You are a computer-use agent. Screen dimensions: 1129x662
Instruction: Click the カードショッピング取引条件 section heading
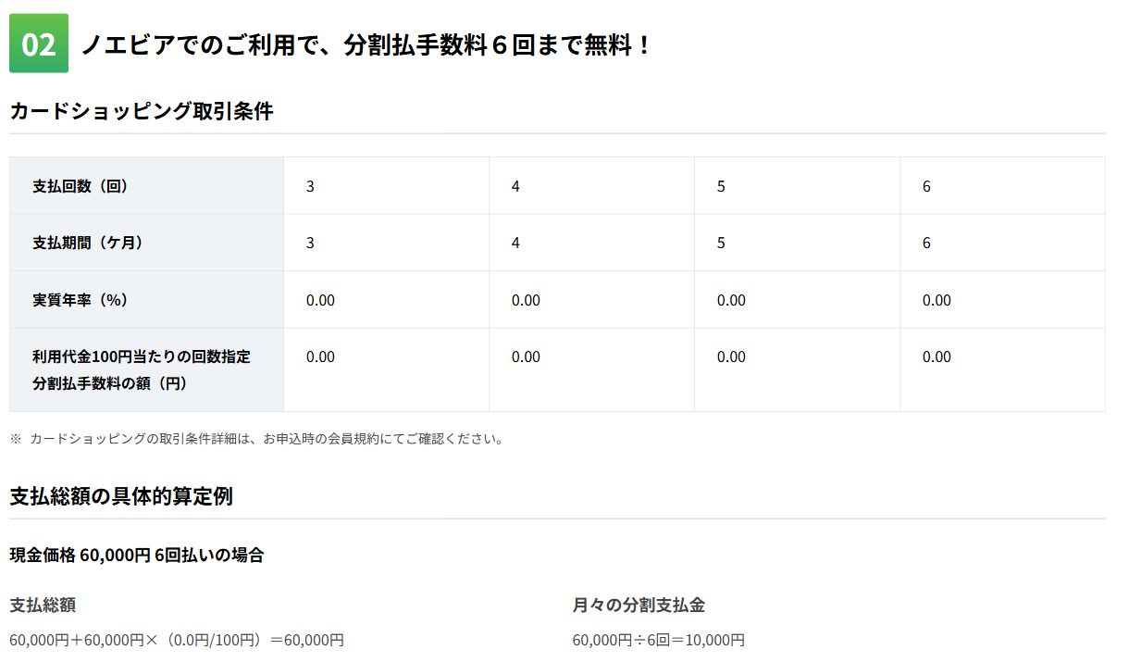[x=142, y=111]
